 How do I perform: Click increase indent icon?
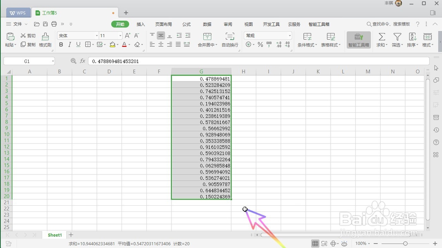188,35
